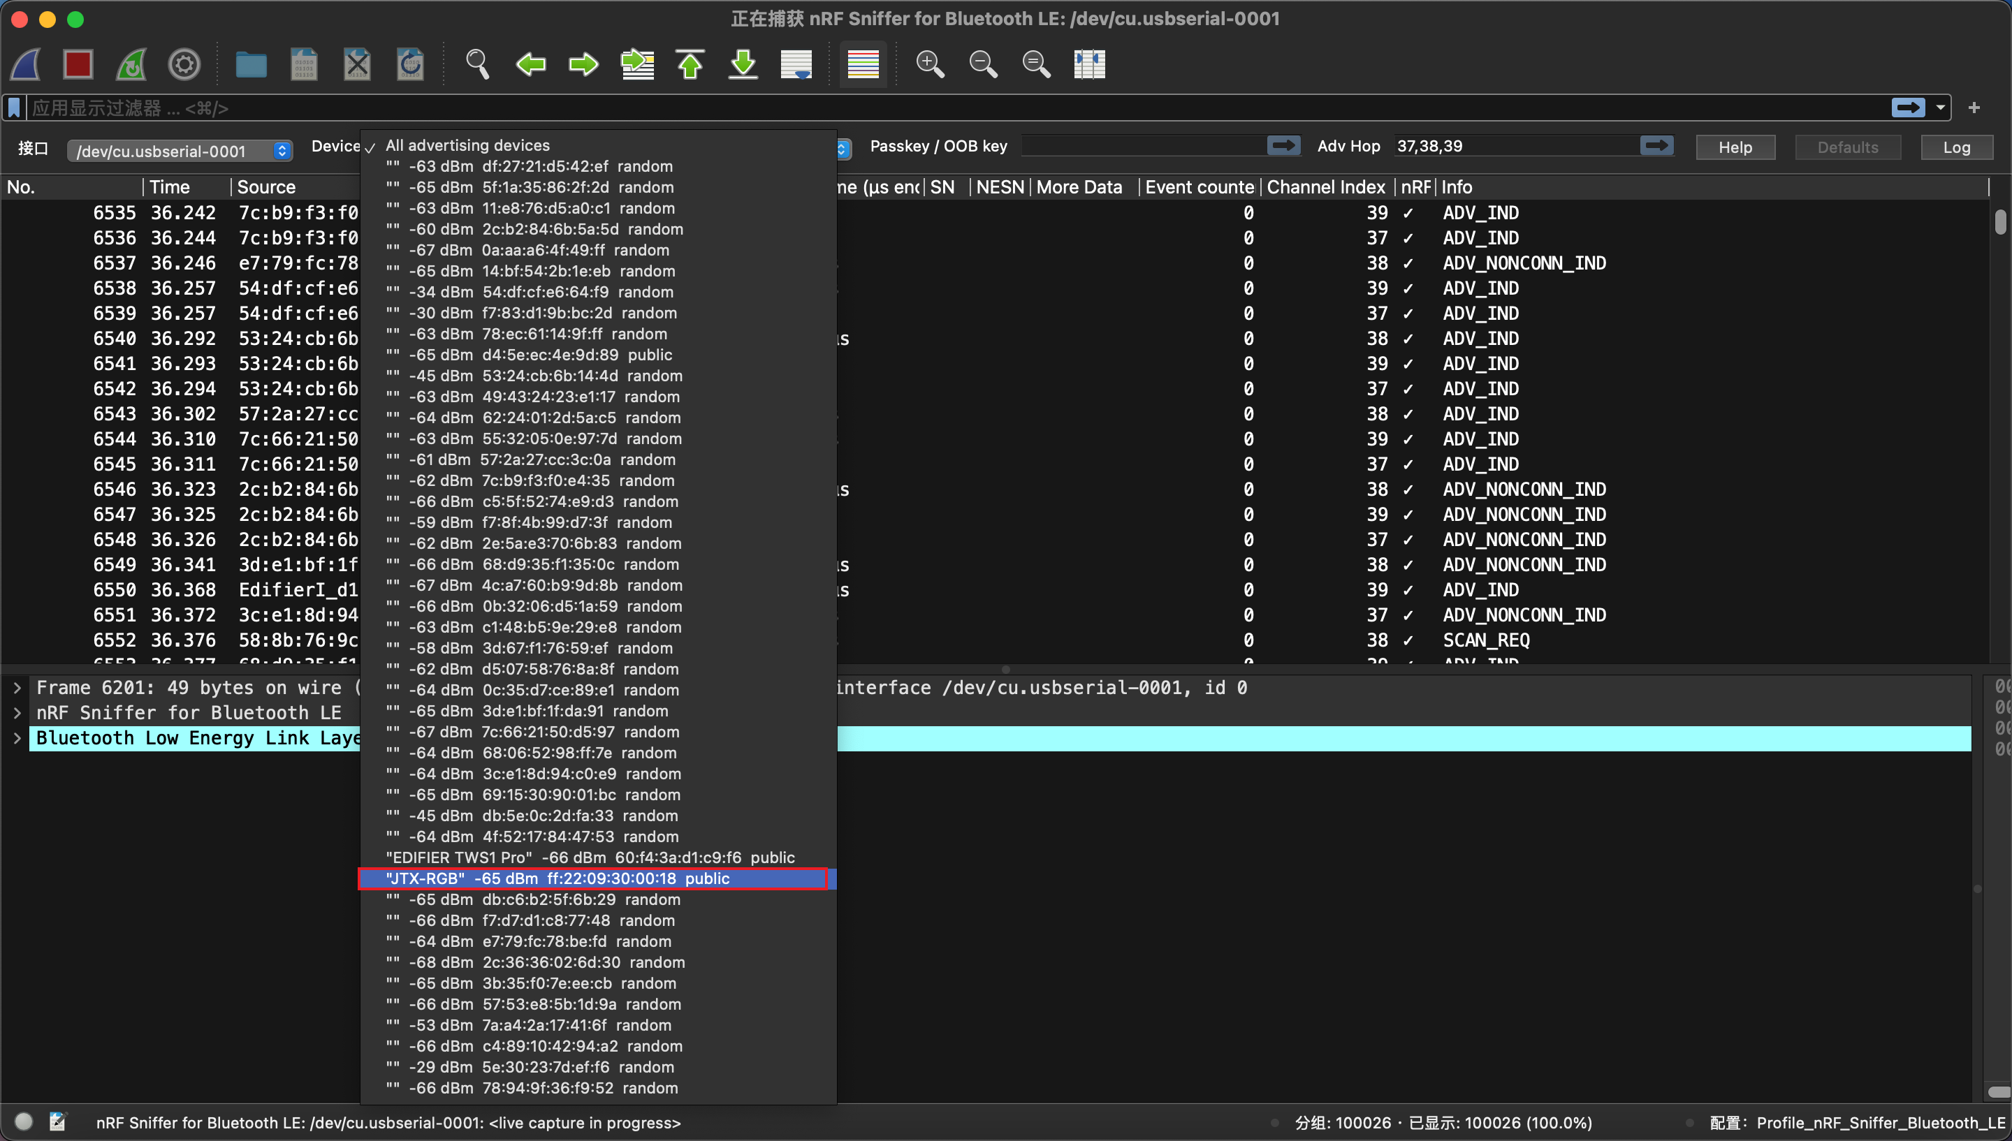Toggle packet list colorize icon
The image size is (2012, 1141).
click(x=863, y=64)
